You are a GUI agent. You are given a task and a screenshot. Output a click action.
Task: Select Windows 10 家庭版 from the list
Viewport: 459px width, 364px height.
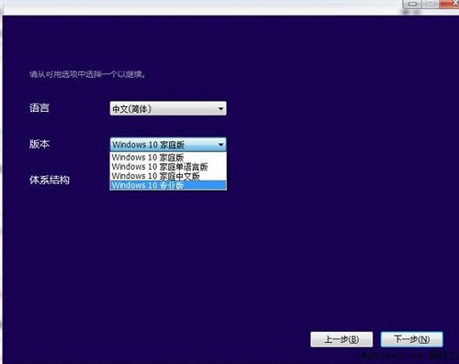click(168, 158)
